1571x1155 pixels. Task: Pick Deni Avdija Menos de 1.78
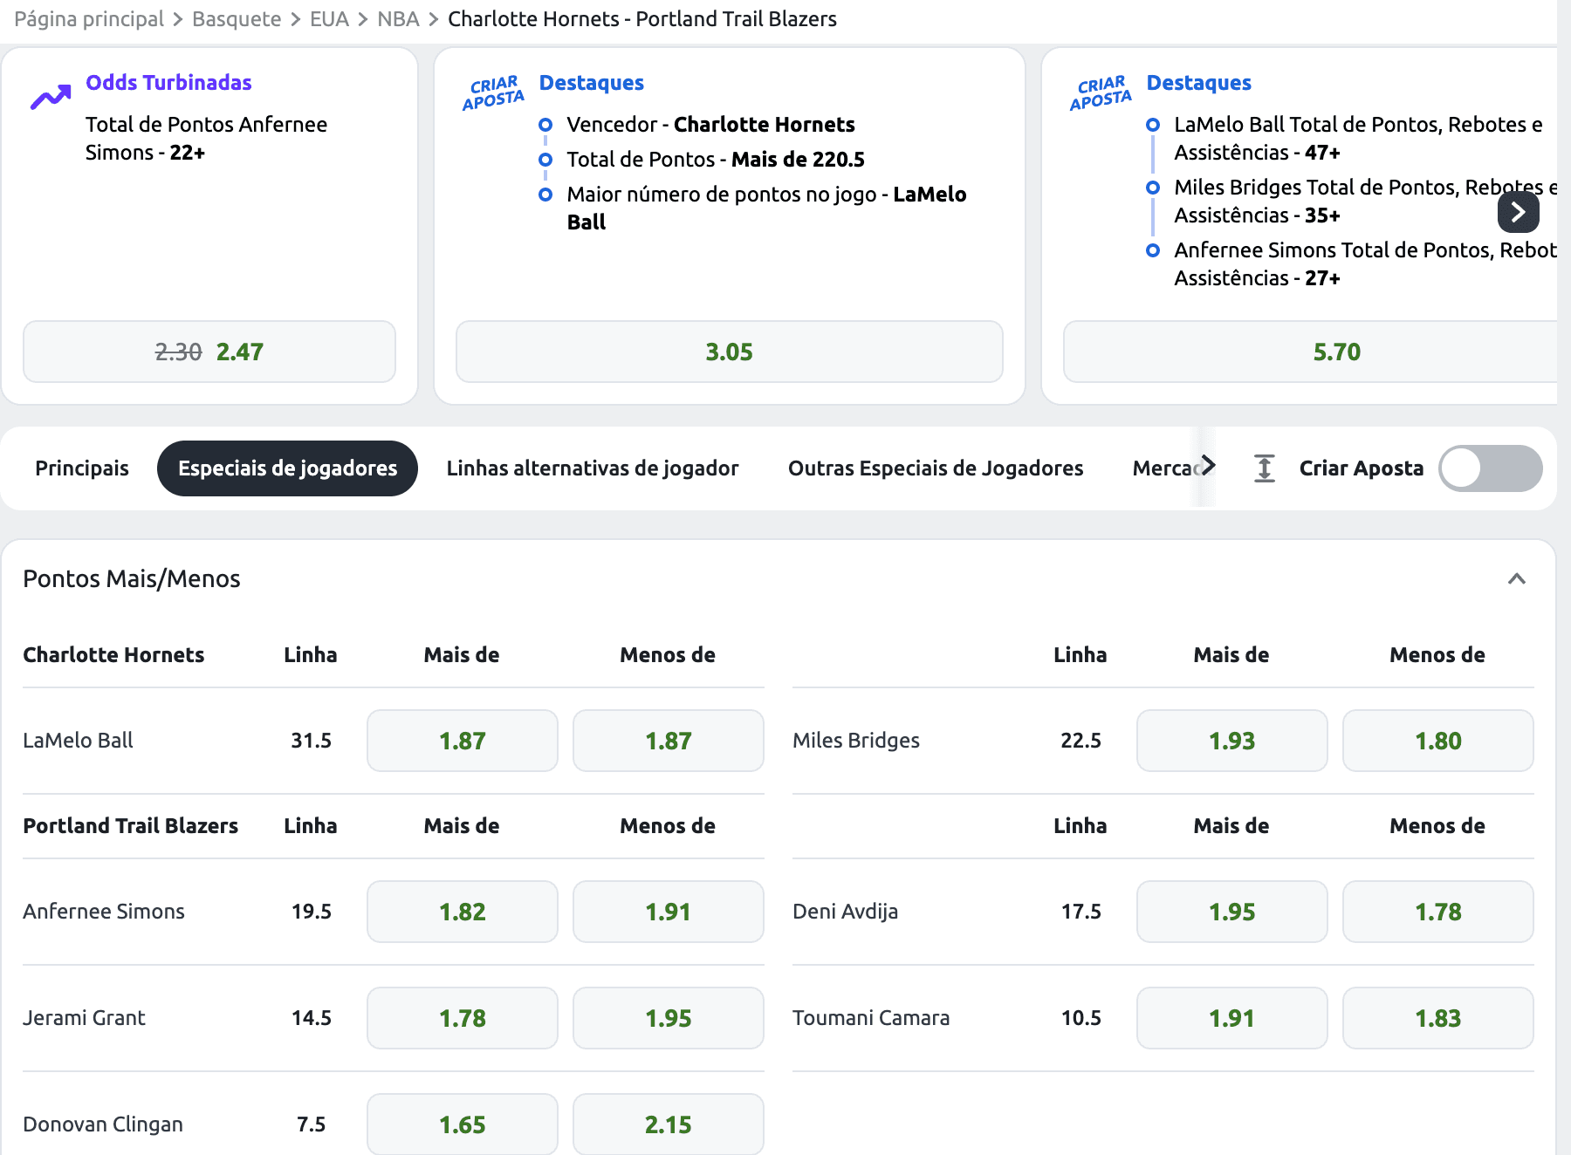(x=1438, y=912)
